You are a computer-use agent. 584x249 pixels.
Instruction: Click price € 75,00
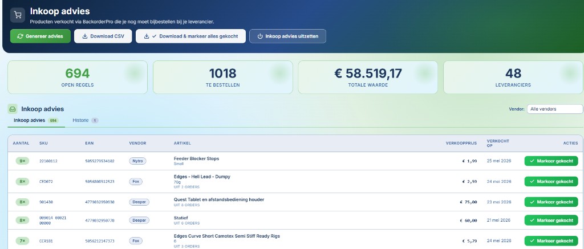(x=468, y=202)
